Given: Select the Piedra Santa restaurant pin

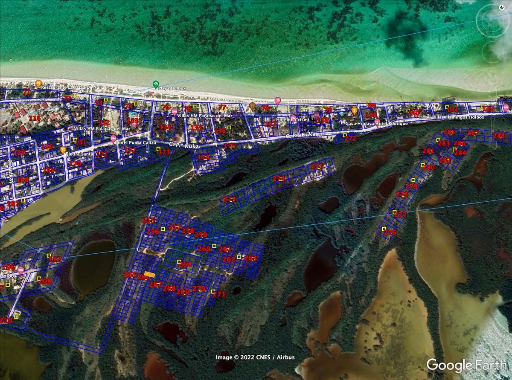Looking at the screenshot, I should tap(63, 150).
